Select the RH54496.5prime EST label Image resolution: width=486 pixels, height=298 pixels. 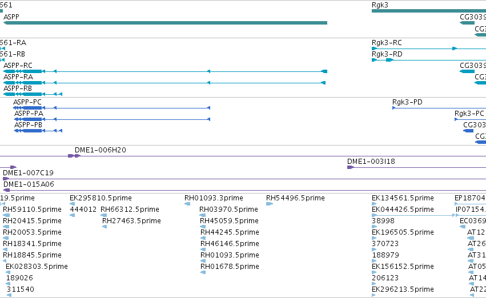click(x=295, y=198)
